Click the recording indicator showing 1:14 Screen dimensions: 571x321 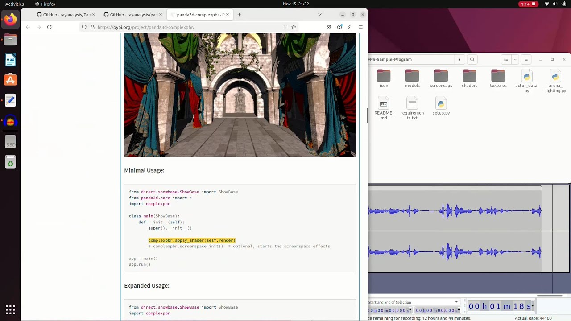529,4
